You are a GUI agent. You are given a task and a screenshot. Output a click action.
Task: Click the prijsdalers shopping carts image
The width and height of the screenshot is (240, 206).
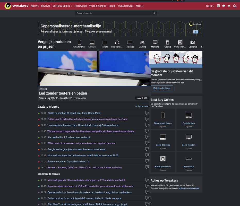[x=176, y=59]
